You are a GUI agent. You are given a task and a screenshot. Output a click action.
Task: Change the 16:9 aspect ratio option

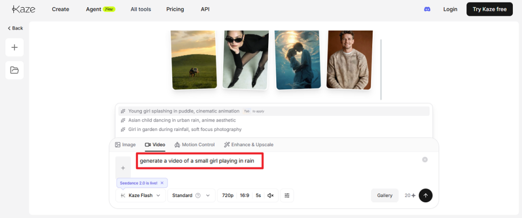pyautogui.click(x=244, y=196)
